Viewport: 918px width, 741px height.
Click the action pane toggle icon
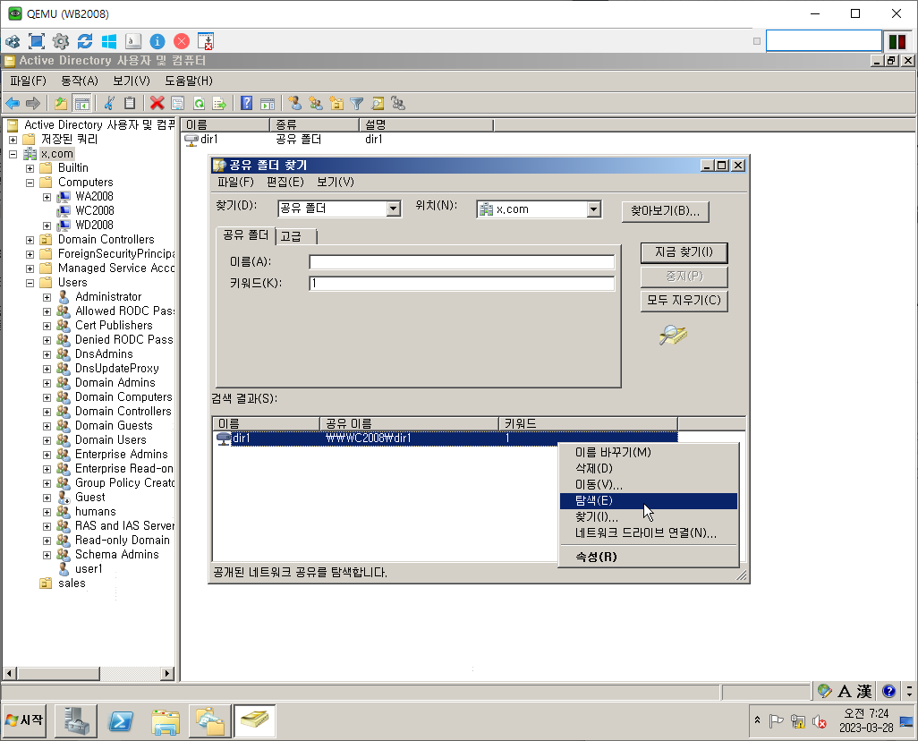point(268,104)
